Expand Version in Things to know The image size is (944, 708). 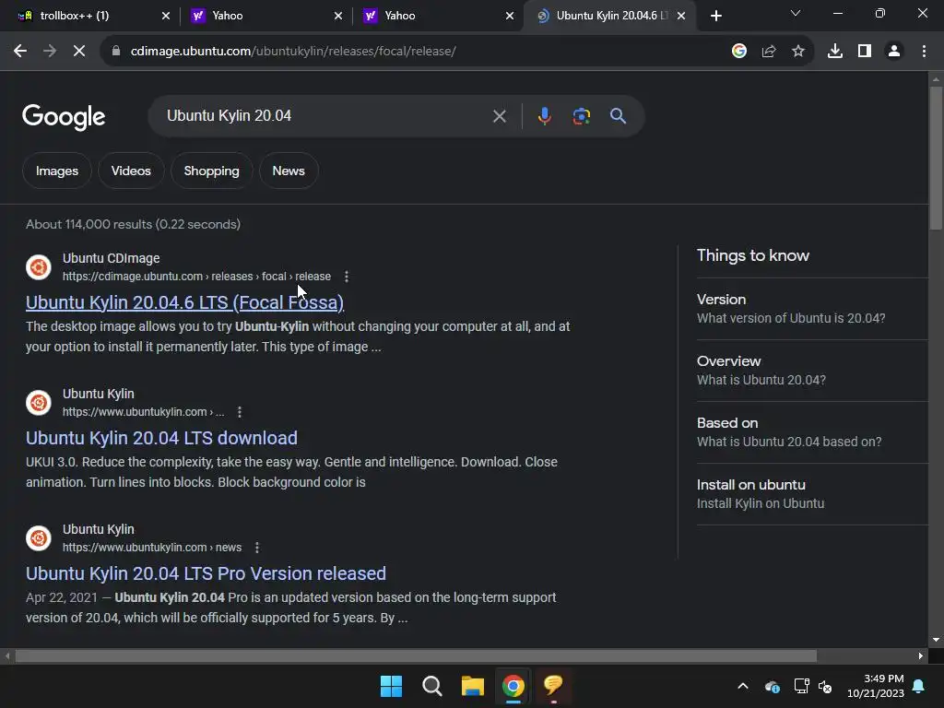point(813,308)
